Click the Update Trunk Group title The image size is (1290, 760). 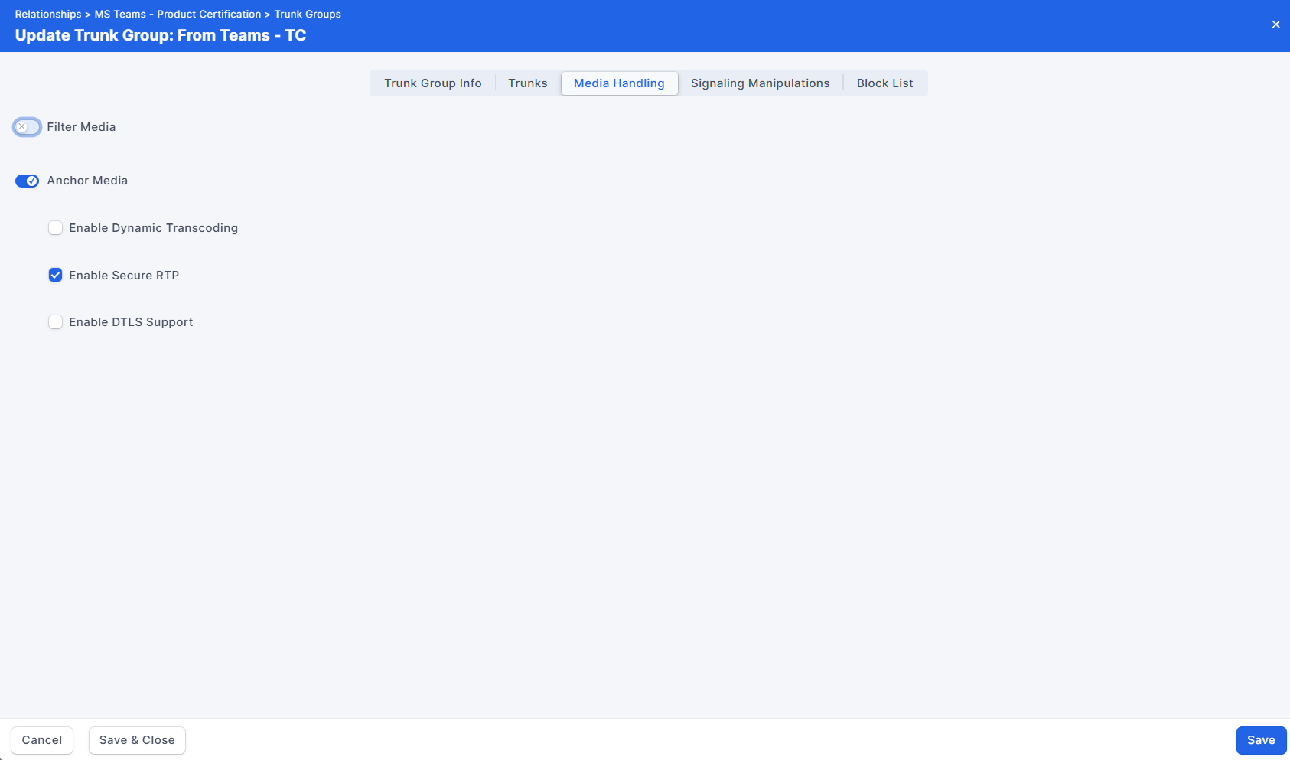(x=161, y=35)
